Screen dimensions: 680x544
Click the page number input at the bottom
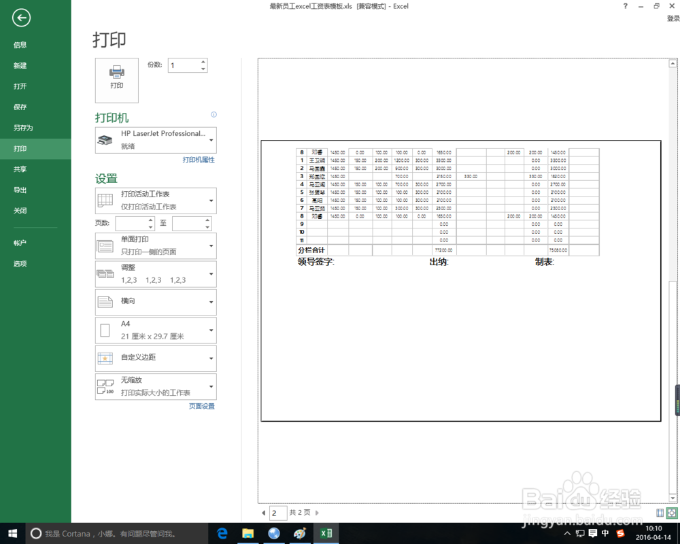tap(277, 512)
